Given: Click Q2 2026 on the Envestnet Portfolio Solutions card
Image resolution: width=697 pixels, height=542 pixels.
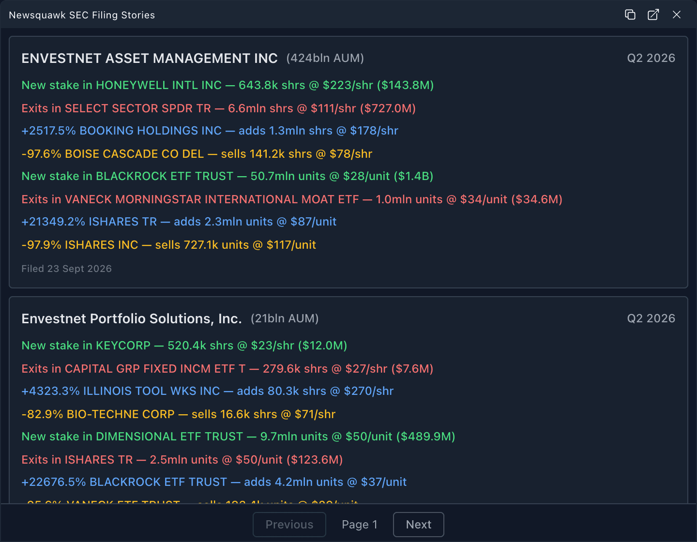Looking at the screenshot, I should coord(651,318).
